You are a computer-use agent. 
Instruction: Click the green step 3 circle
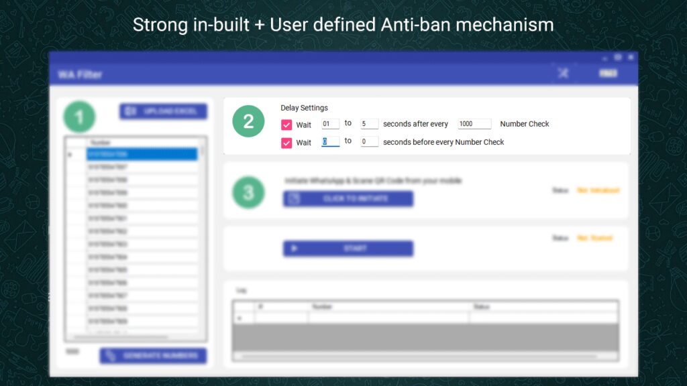pos(248,193)
